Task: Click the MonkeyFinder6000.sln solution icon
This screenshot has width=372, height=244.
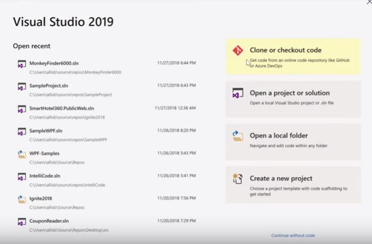Action: [x=22, y=64]
